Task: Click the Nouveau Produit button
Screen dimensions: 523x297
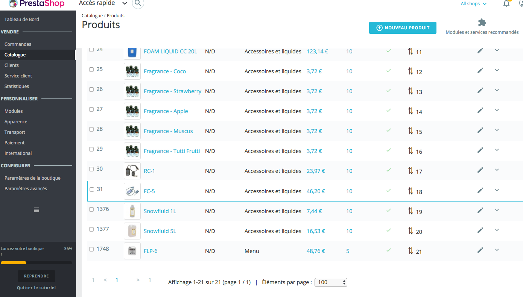Action: click(403, 28)
